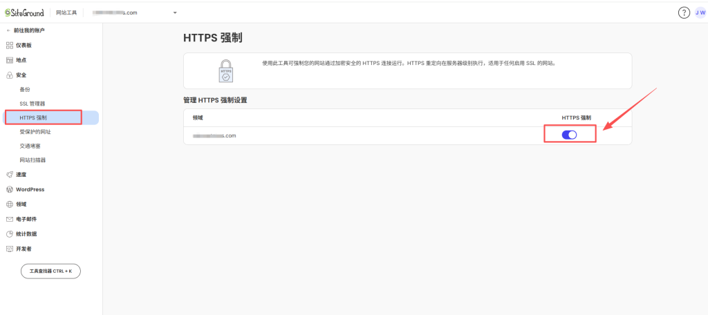This screenshot has height=315, width=708.
Task: Open the site domain dropdown arrow
Action: pyautogui.click(x=175, y=12)
